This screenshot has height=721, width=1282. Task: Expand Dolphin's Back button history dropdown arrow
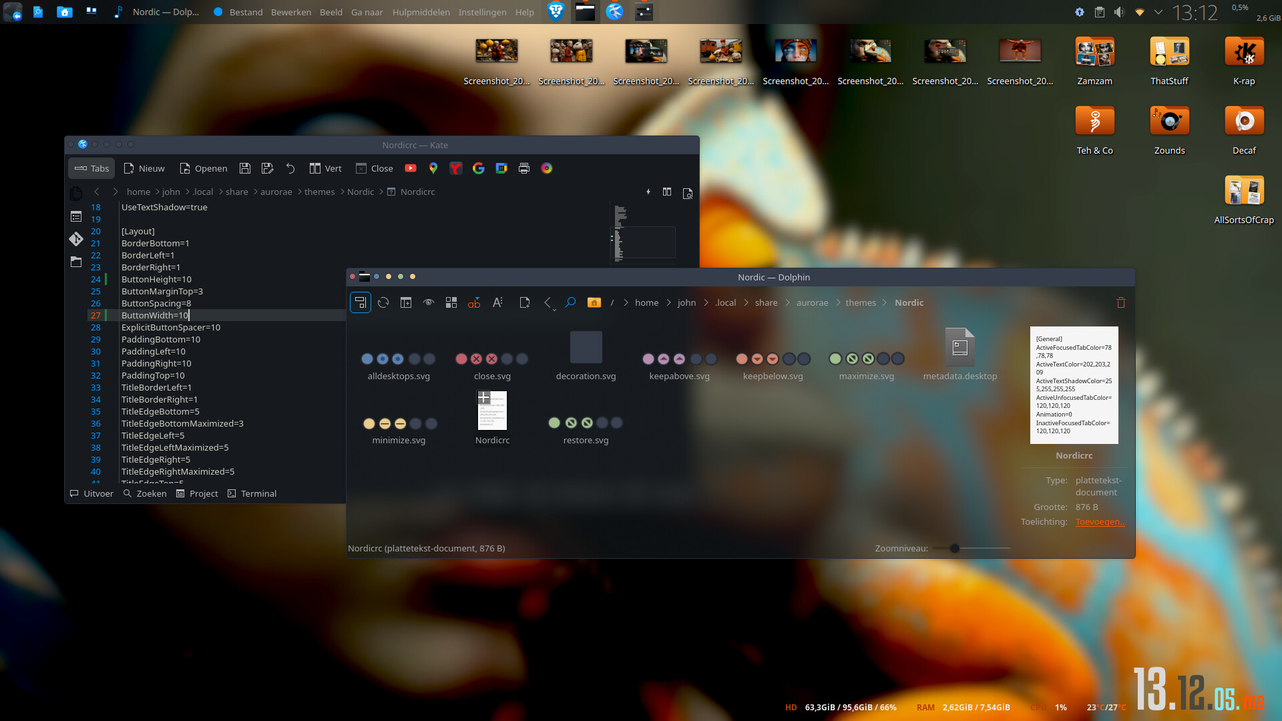point(554,310)
